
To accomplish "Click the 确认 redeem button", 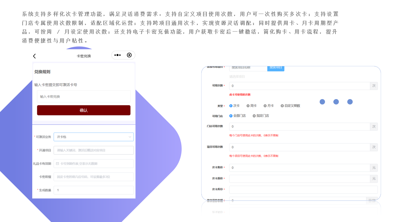I will click(84, 110).
